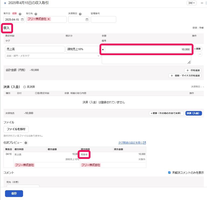Screen dimensions: 207x200
Task: Click the コピー button
Action: click(191, 3)
